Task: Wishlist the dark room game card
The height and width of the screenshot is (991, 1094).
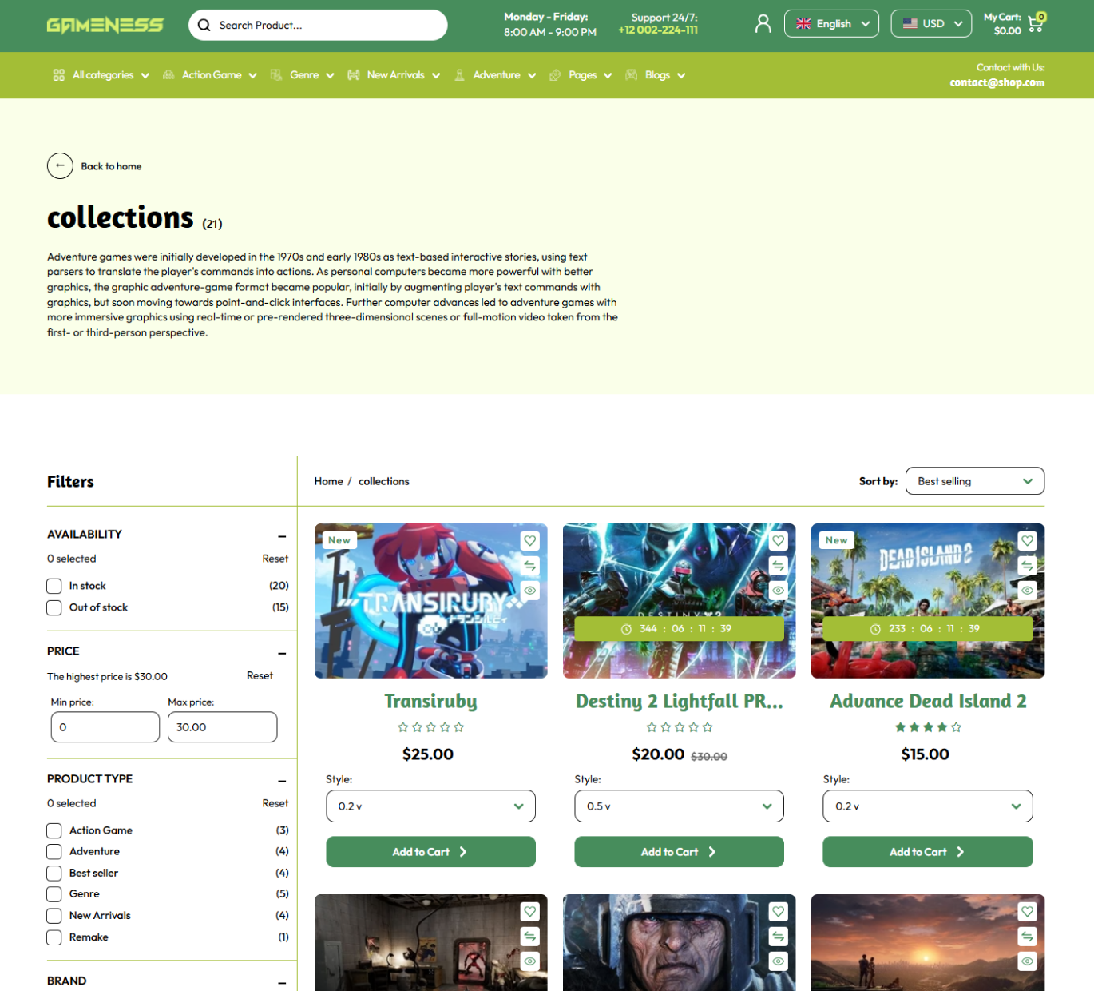Action: 530,912
